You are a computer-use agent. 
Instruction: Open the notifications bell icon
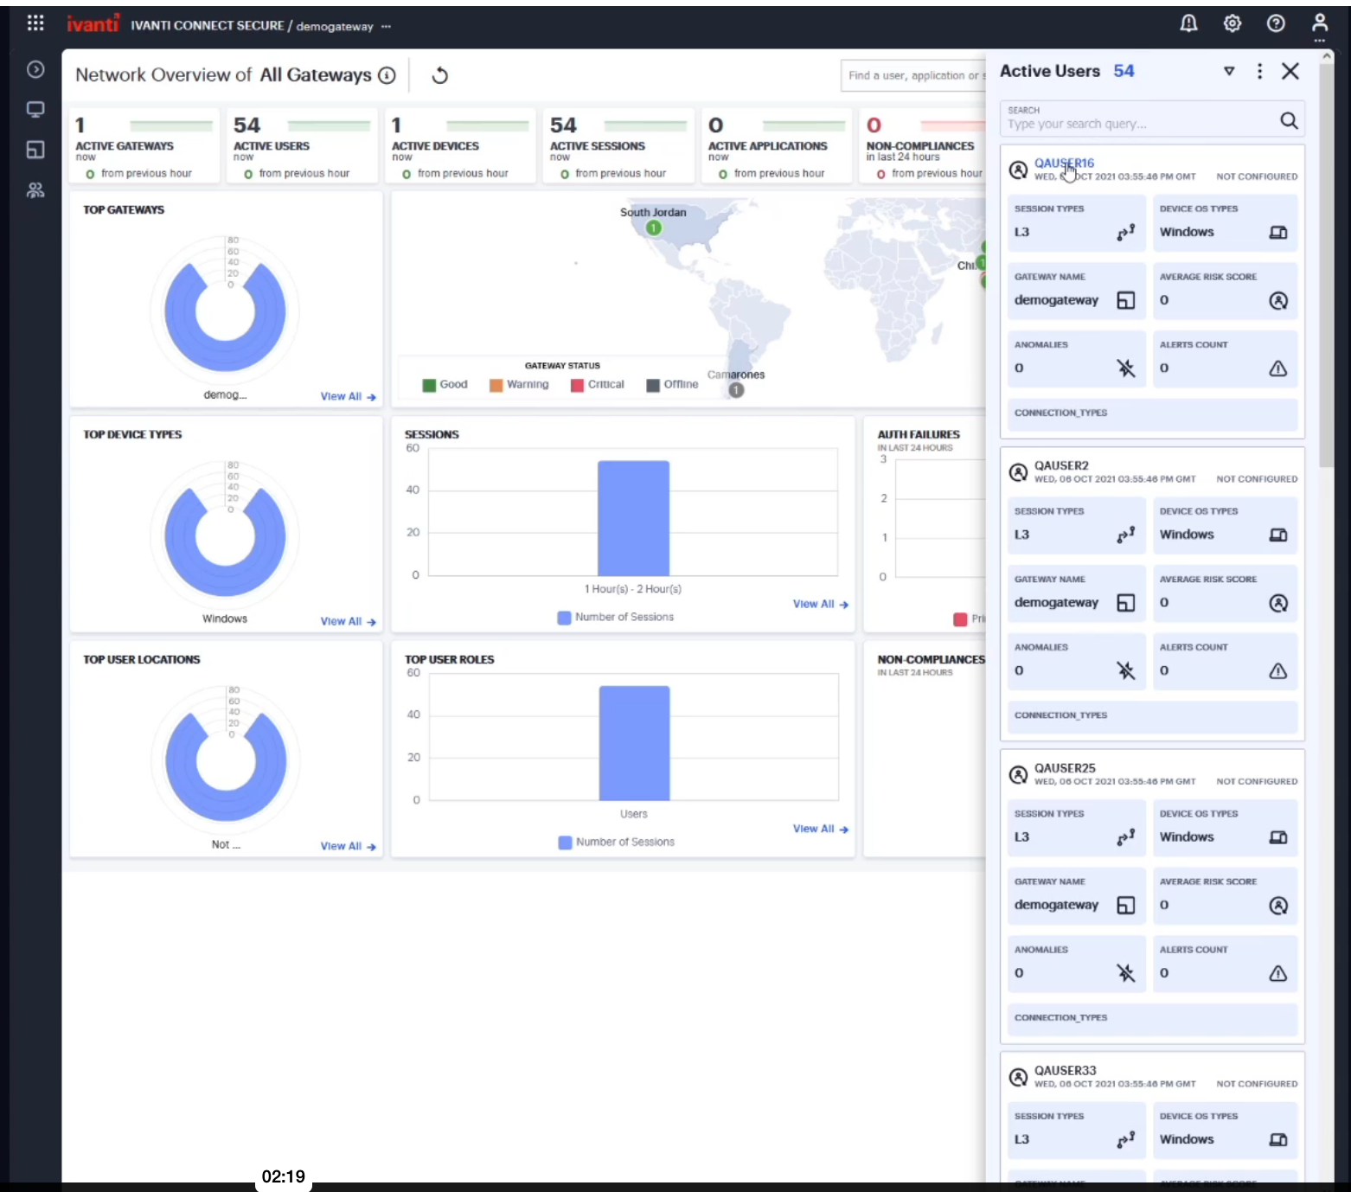click(1188, 23)
